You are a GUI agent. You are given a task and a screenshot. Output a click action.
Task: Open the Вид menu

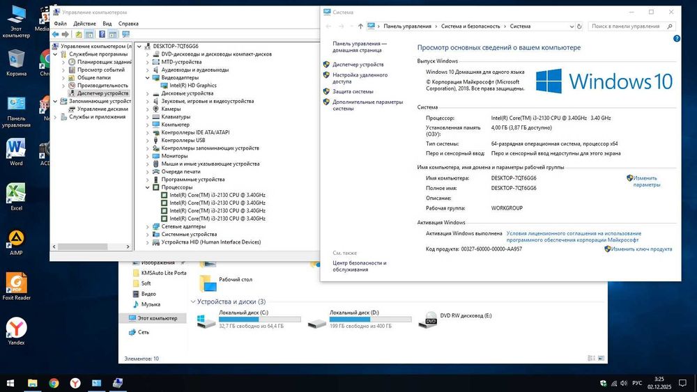[107, 24]
